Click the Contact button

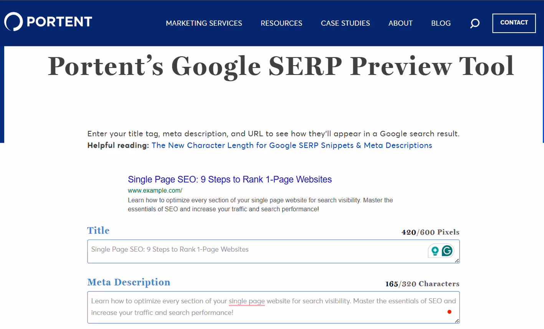click(x=514, y=23)
